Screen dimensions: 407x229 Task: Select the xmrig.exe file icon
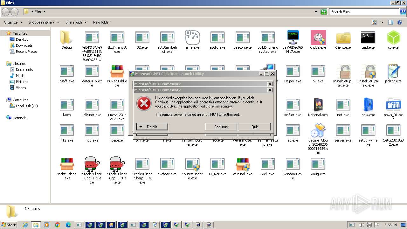pyautogui.click(x=318, y=164)
